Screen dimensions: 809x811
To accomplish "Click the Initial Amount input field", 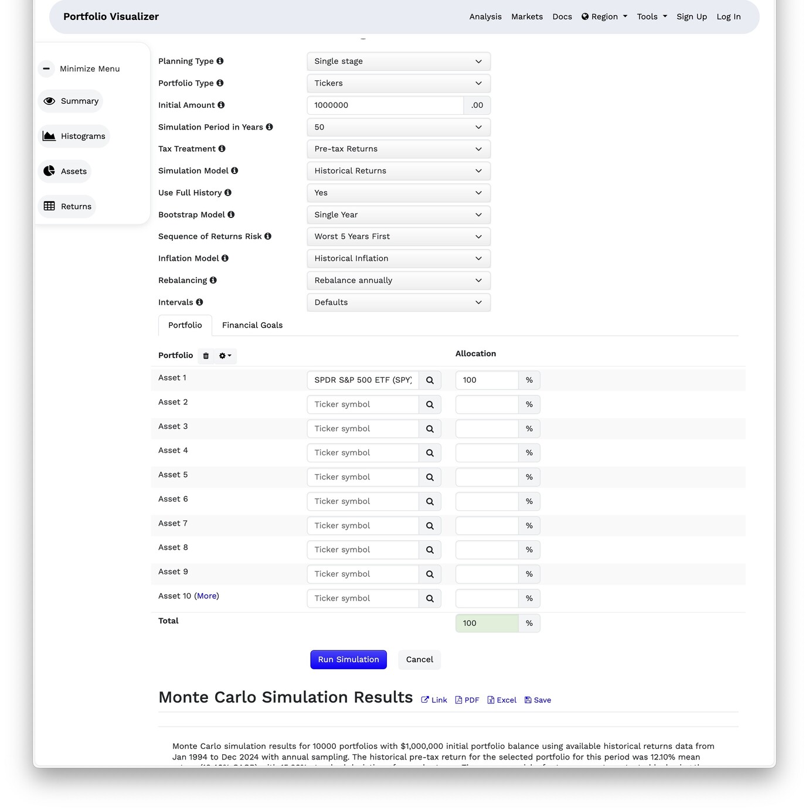I will 385,105.
